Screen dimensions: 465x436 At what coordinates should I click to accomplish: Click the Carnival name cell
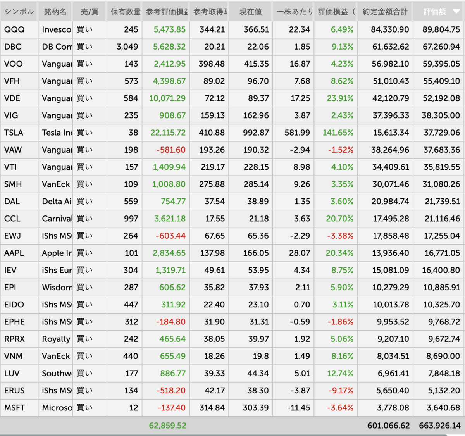[55, 219]
